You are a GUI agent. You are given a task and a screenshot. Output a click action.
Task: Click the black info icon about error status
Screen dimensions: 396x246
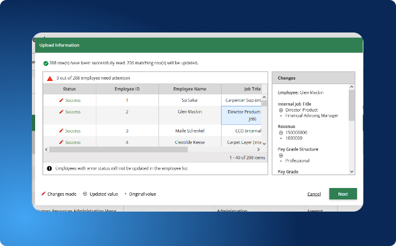coord(50,168)
